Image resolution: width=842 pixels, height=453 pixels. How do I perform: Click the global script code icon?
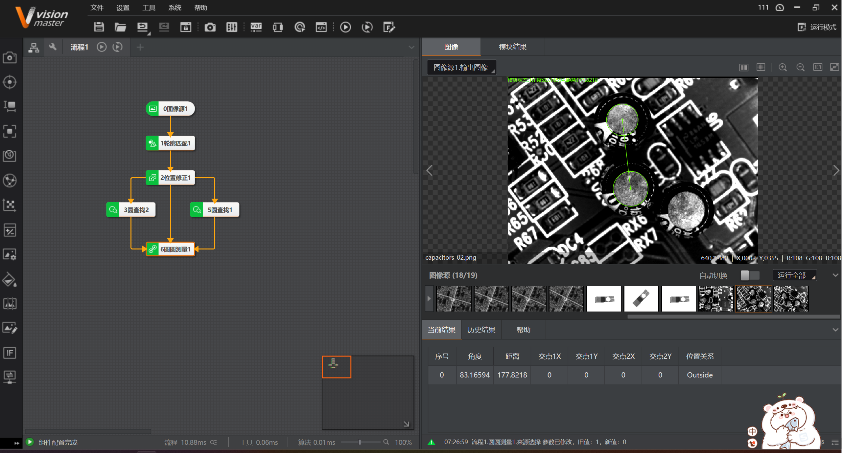(321, 27)
